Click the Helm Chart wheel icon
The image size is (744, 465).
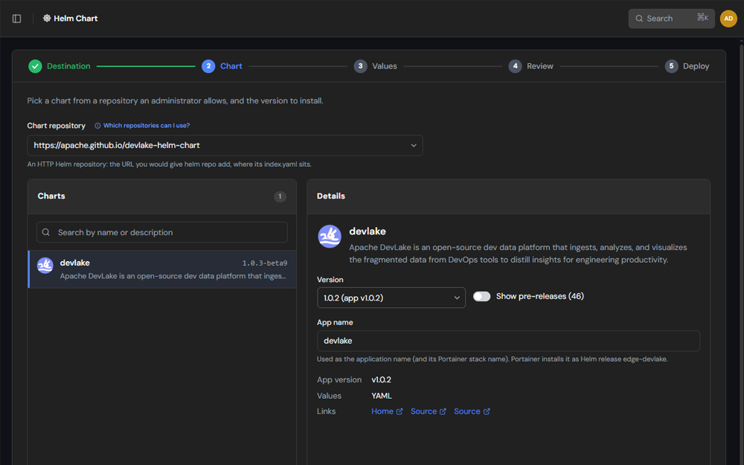47,19
